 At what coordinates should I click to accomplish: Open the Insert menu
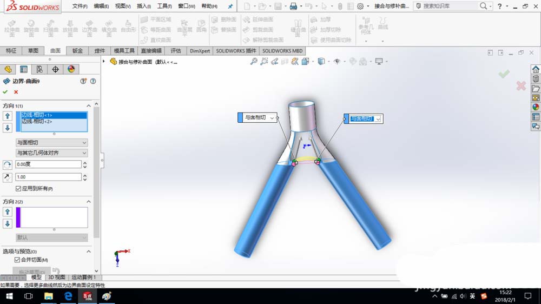pos(143,6)
